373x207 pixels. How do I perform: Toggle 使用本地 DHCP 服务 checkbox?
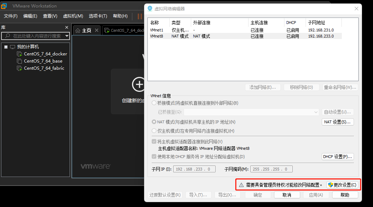coord(154,157)
